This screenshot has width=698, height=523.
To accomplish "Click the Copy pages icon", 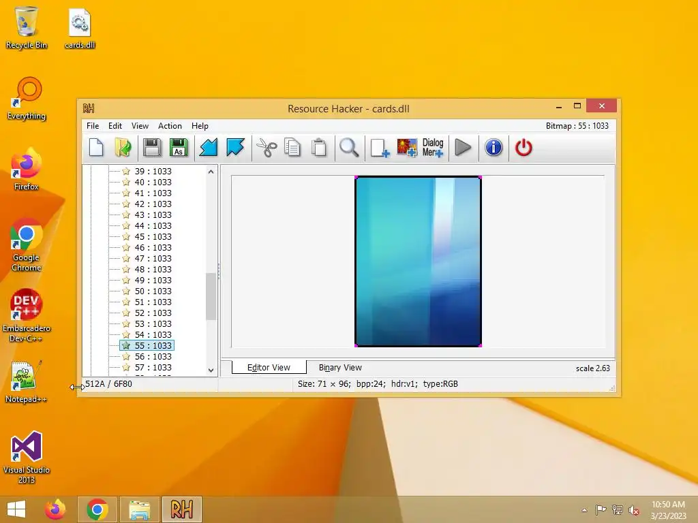I will click(292, 148).
